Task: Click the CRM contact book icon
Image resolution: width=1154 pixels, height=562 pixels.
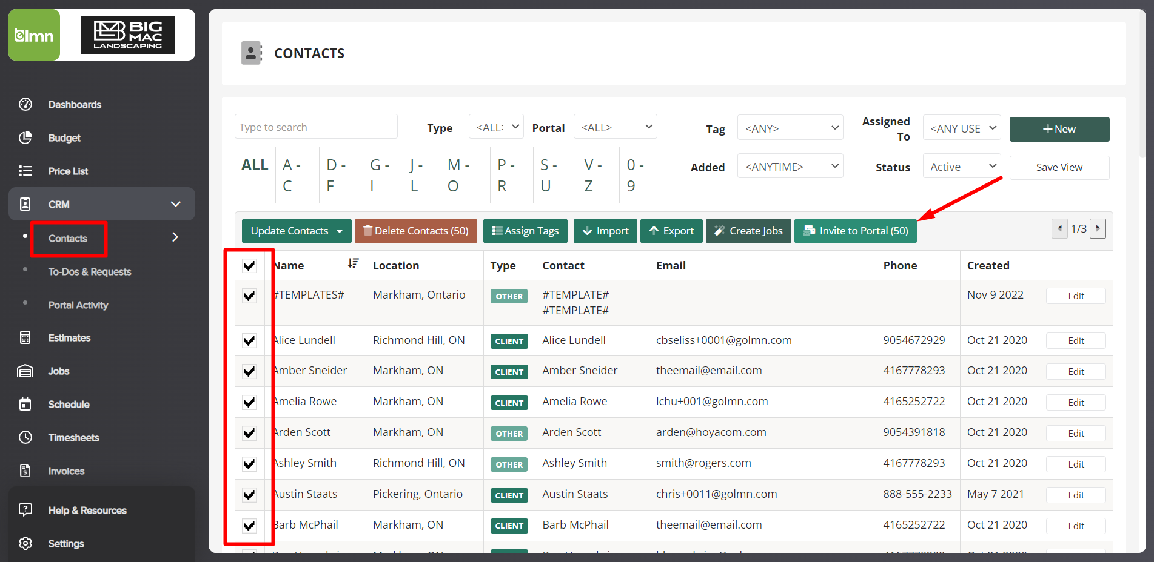Action: (x=25, y=204)
